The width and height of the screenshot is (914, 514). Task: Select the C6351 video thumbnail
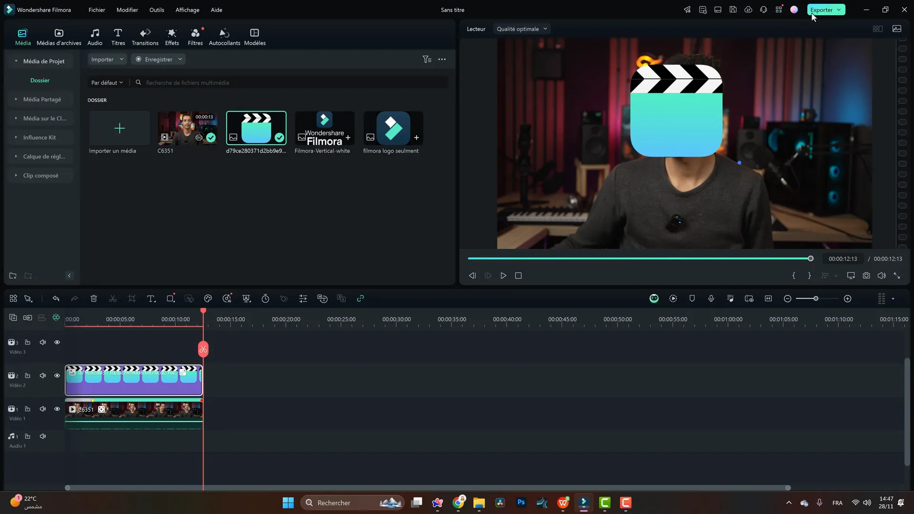[x=188, y=128]
